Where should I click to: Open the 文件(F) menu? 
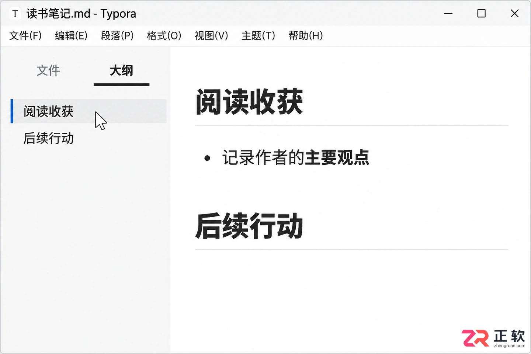pos(25,36)
